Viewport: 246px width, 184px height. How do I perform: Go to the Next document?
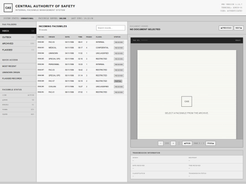[x=239, y=28]
